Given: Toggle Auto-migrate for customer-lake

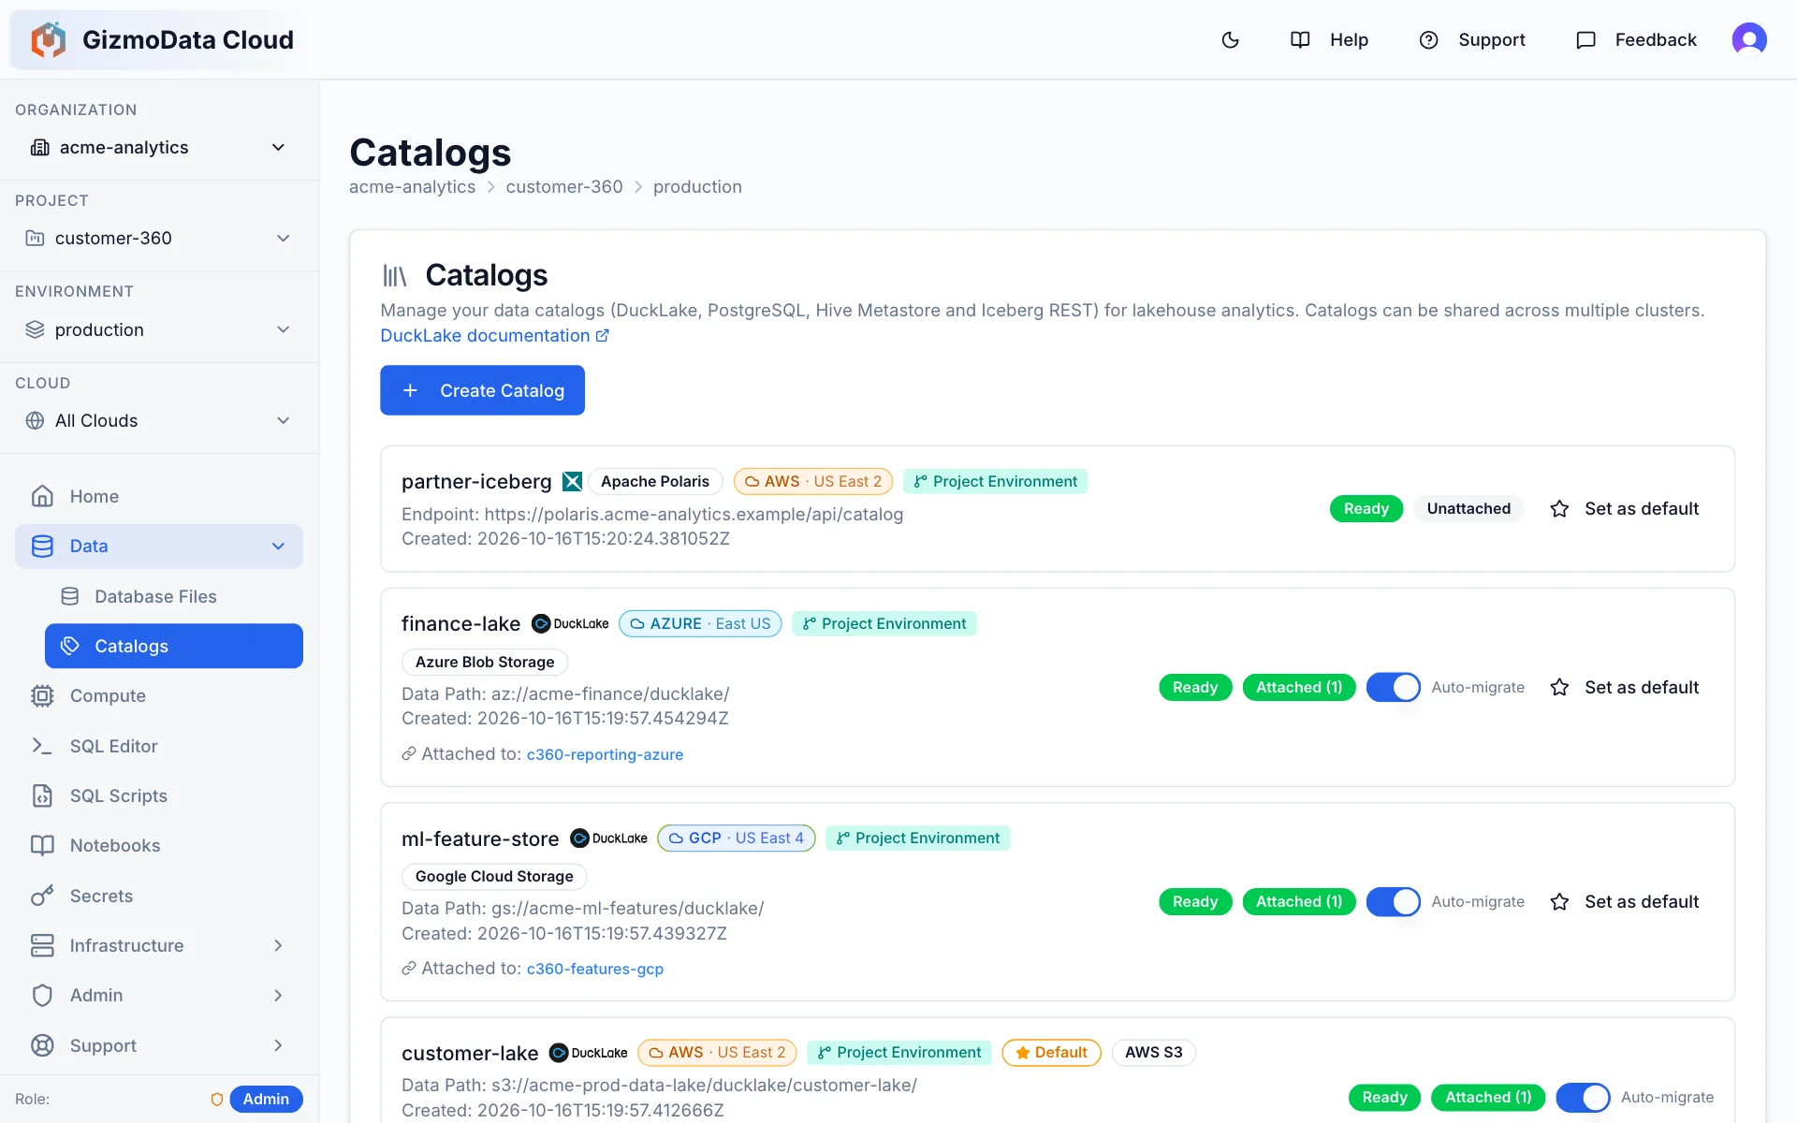Looking at the screenshot, I should (1583, 1097).
